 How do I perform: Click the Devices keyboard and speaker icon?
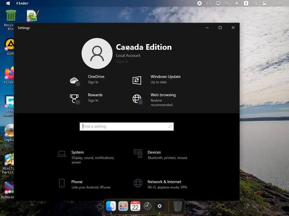point(138,154)
